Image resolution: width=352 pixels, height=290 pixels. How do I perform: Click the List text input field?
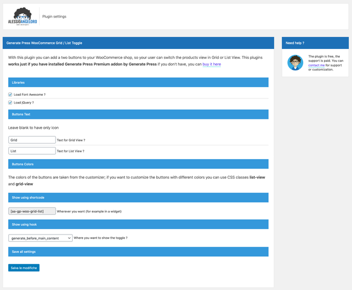tap(32, 151)
